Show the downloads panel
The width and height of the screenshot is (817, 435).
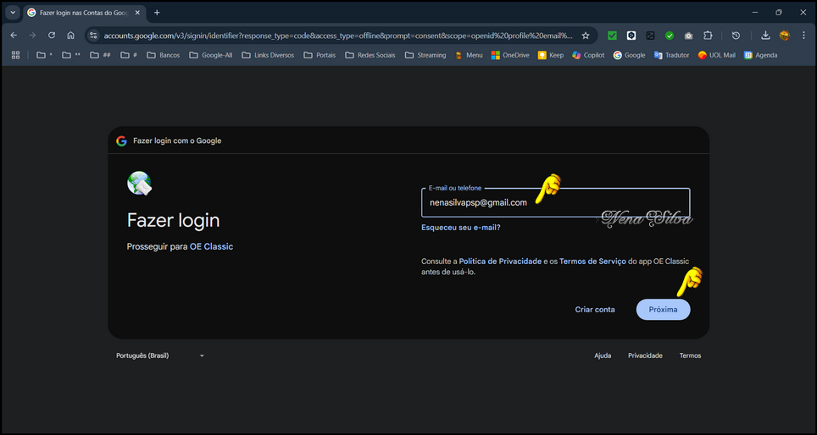pos(765,36)
